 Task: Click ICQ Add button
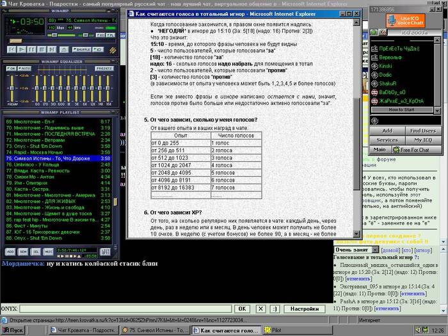point(387,131)
